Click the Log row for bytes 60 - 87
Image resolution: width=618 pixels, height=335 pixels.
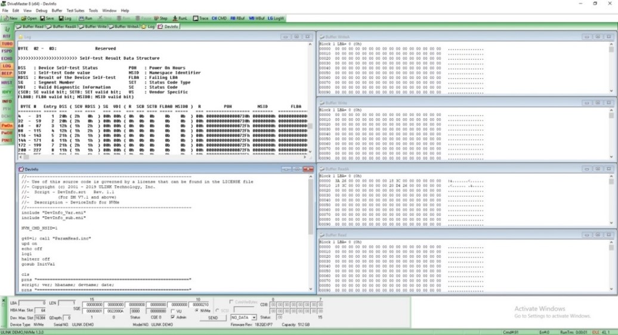click(162, 126)
